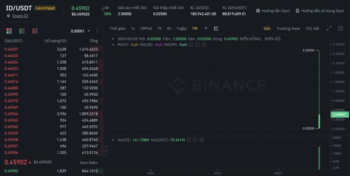Select the sell order at price 0.46025

pos(51,56)
